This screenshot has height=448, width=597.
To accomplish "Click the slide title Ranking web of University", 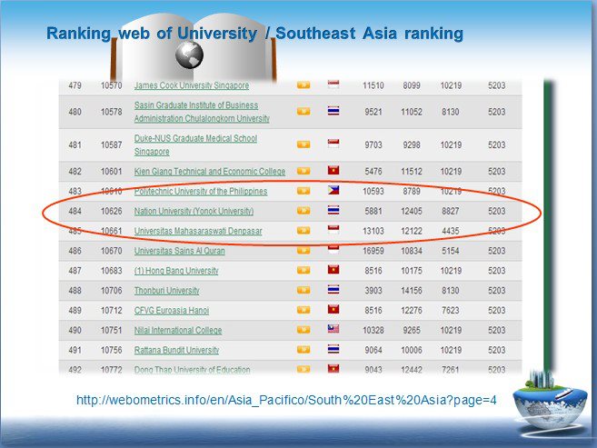I will point(254,33).
